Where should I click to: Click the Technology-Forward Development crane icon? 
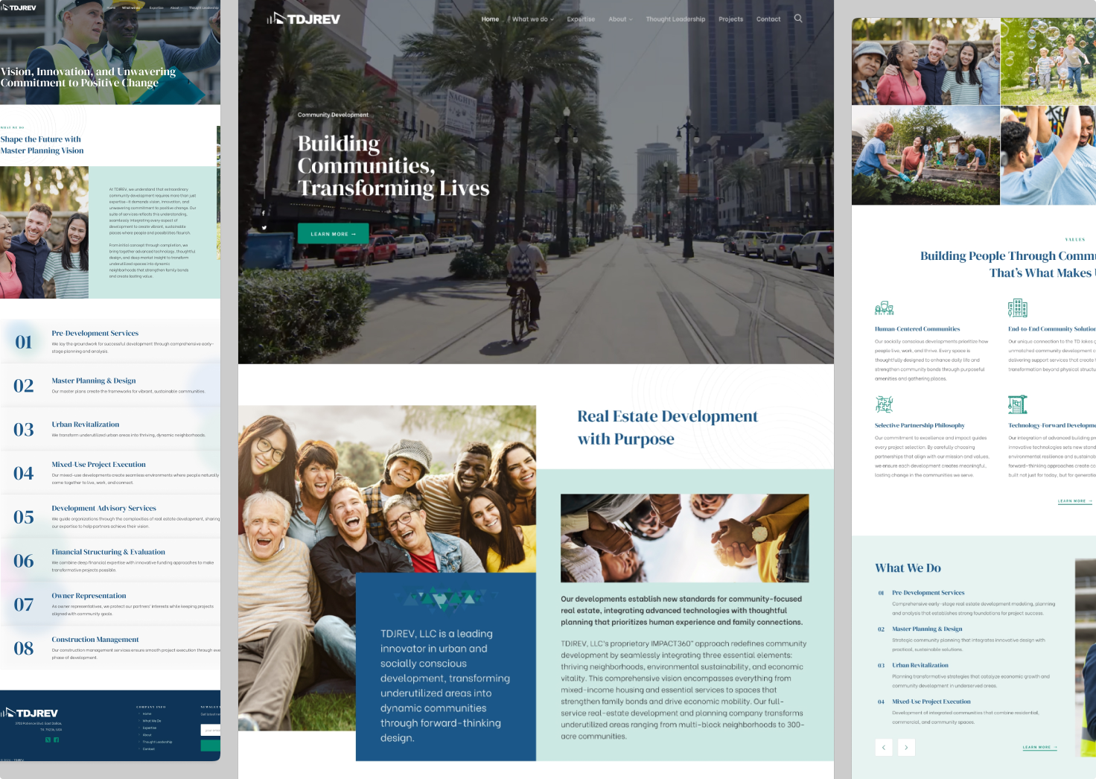[1017, 404]
